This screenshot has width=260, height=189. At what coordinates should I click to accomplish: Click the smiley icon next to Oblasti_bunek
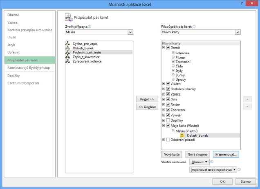pyautogui.click(x=182, y=136)
